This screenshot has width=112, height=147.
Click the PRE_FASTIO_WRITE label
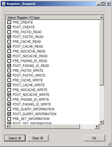[x=28, y=71]
